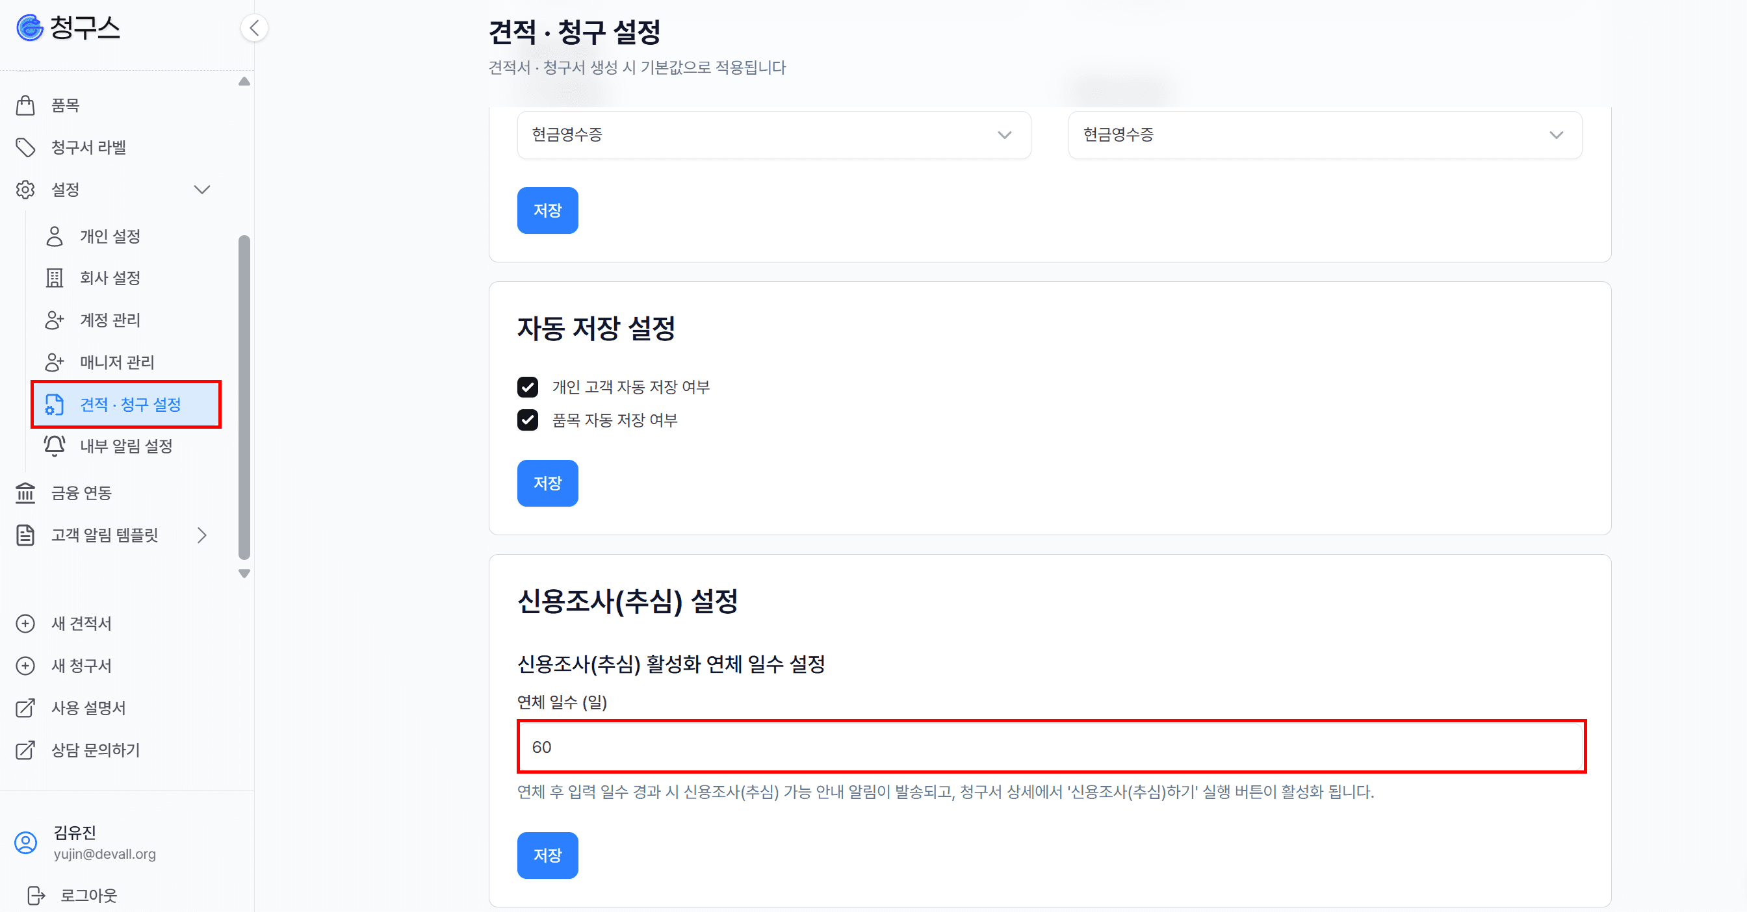This screenshot has height=912, width=1747.
Task: Click the 회사 설정 building icon
Action: tap(54, 278)
